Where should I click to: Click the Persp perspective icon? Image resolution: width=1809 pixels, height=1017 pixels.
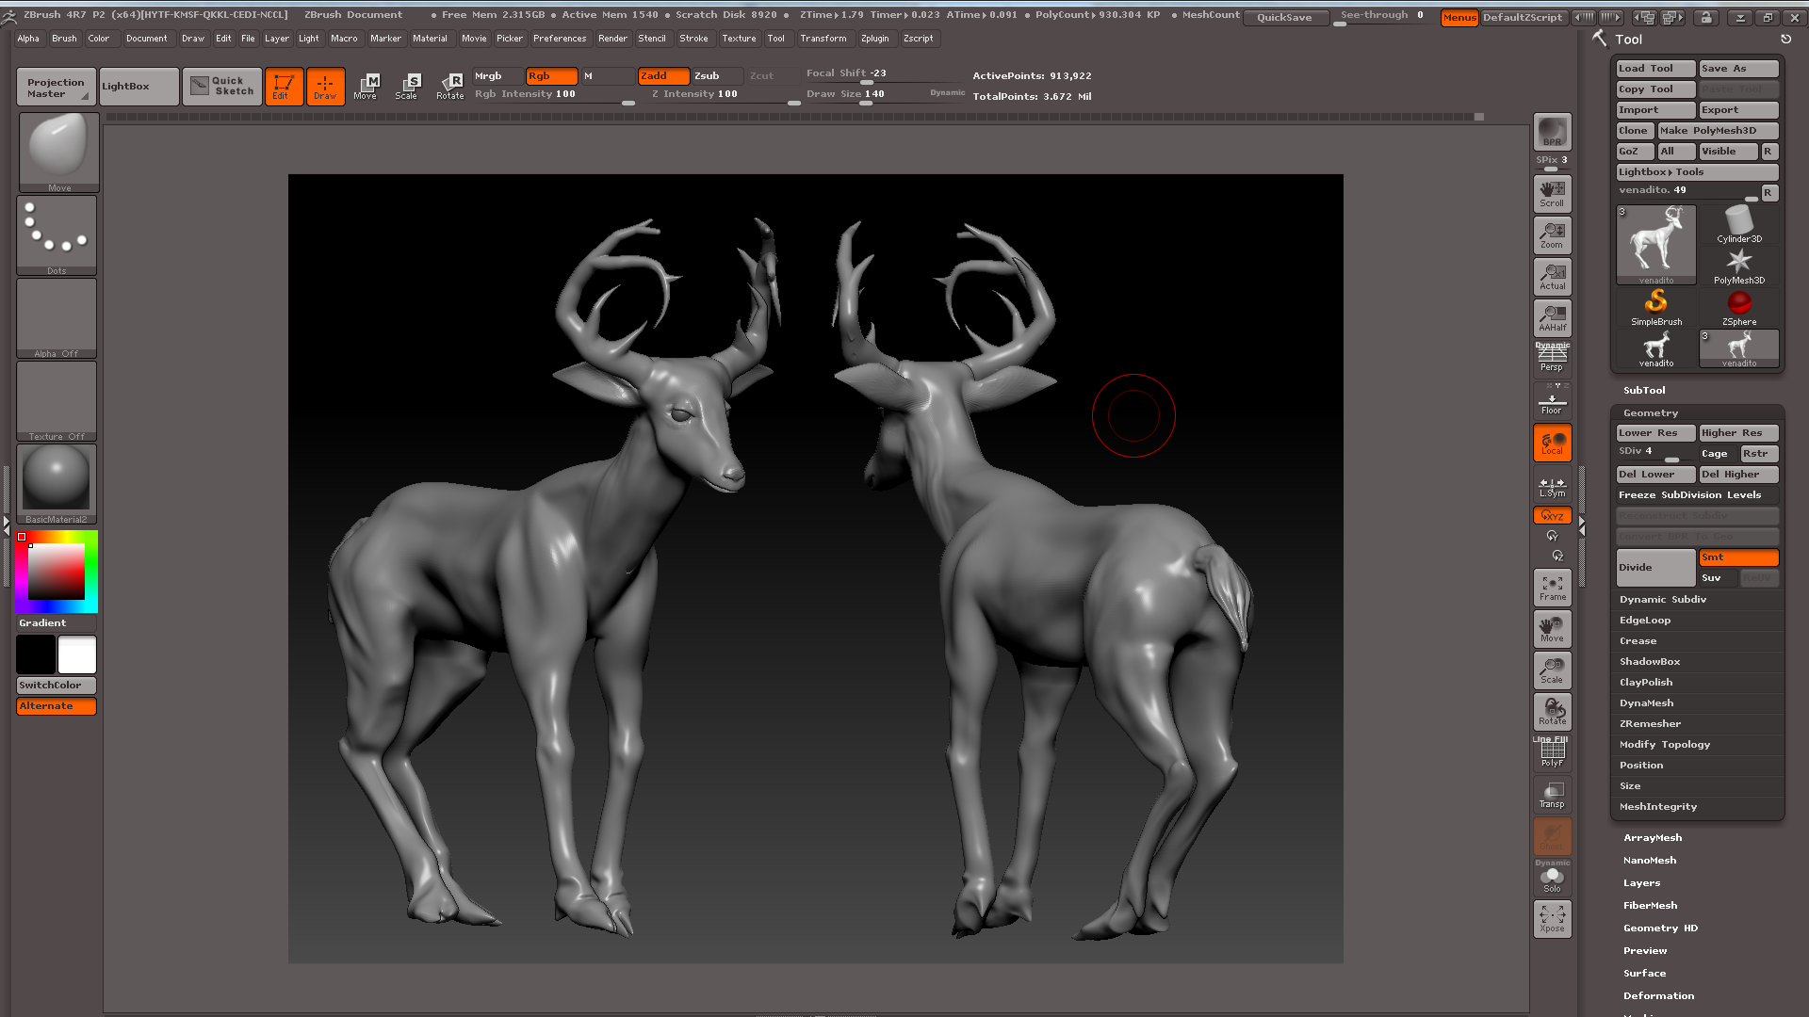coord(1552,359)
